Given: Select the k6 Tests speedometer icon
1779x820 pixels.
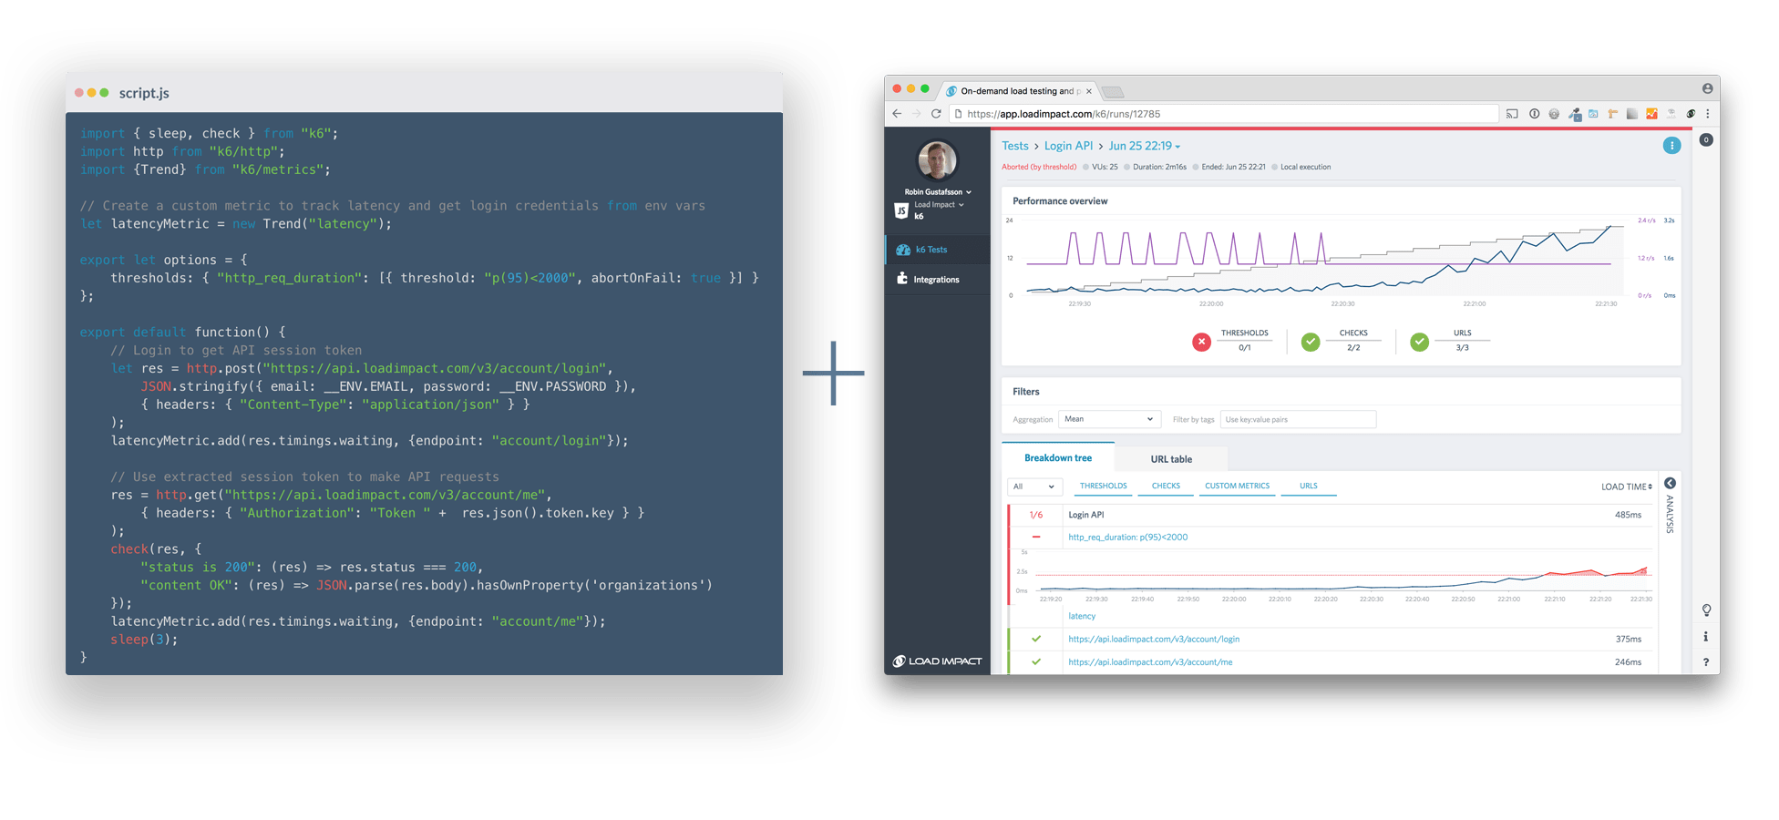Looking at the screenshot, I should click(x=903, y=249).
